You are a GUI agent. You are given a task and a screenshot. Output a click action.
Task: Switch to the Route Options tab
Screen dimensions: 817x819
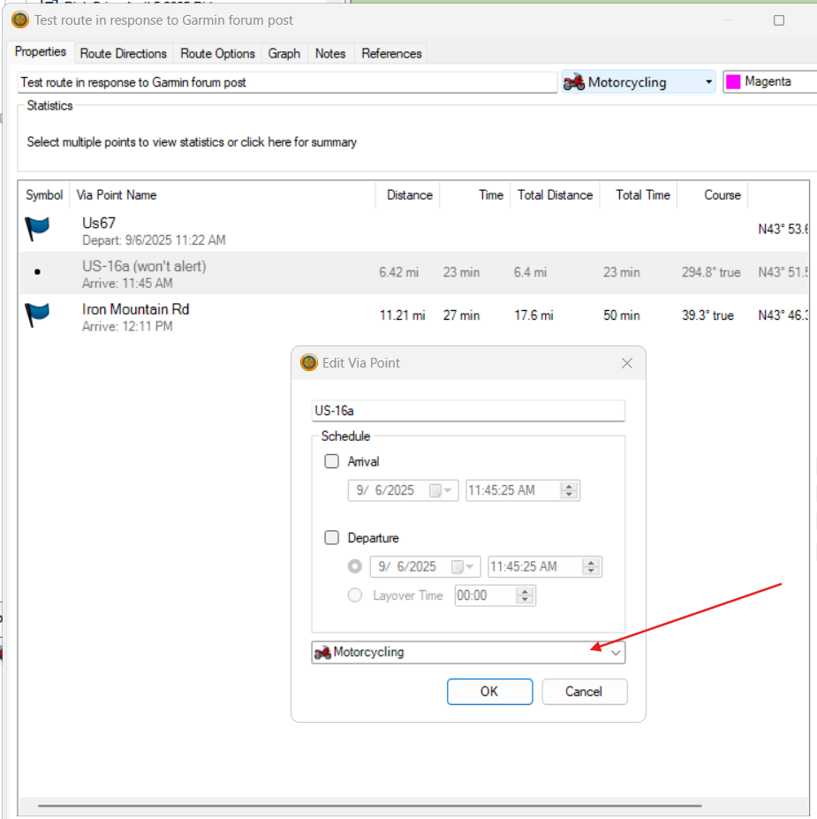point(217,53)
